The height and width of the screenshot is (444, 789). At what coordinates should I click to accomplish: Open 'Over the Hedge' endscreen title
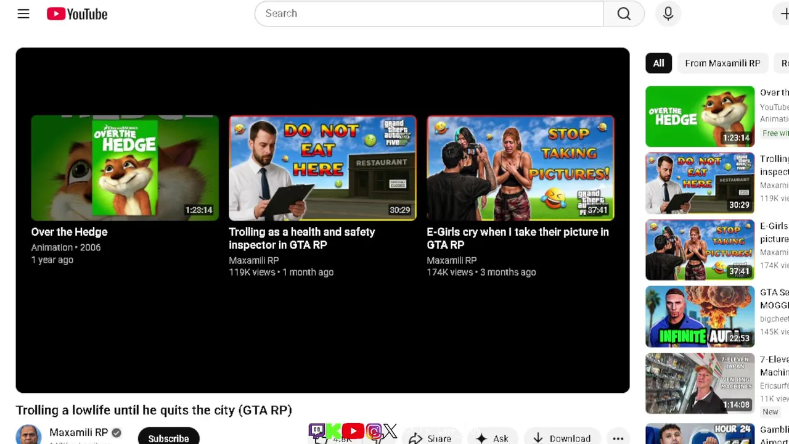[69, 232]
